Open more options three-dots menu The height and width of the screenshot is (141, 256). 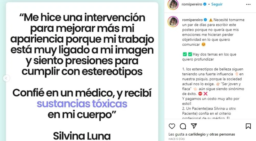pos(248,4)
